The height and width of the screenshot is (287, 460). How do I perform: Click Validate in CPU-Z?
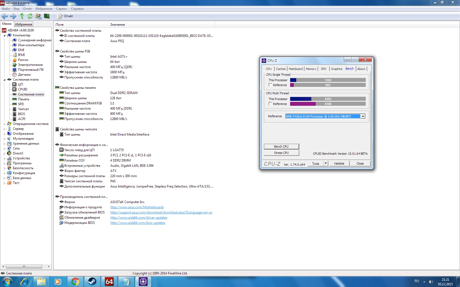pyautogui.click(x=339, y=163)
